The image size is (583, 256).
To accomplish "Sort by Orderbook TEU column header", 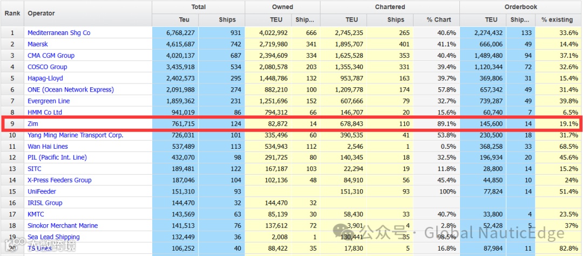I will tap(483, 19).
